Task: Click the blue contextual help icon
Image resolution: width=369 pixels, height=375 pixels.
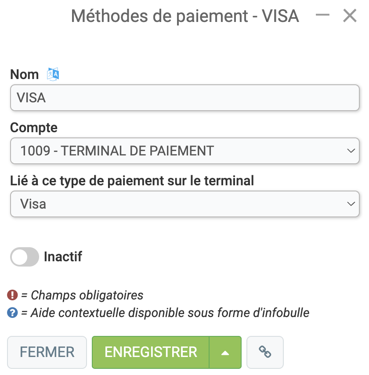Action: [x=12, y=313]
